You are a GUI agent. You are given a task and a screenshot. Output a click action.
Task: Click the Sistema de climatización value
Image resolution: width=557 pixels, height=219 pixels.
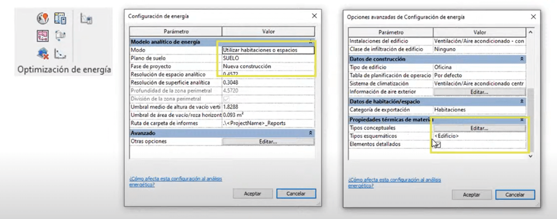pyautogui.click(x=479, y=83)
